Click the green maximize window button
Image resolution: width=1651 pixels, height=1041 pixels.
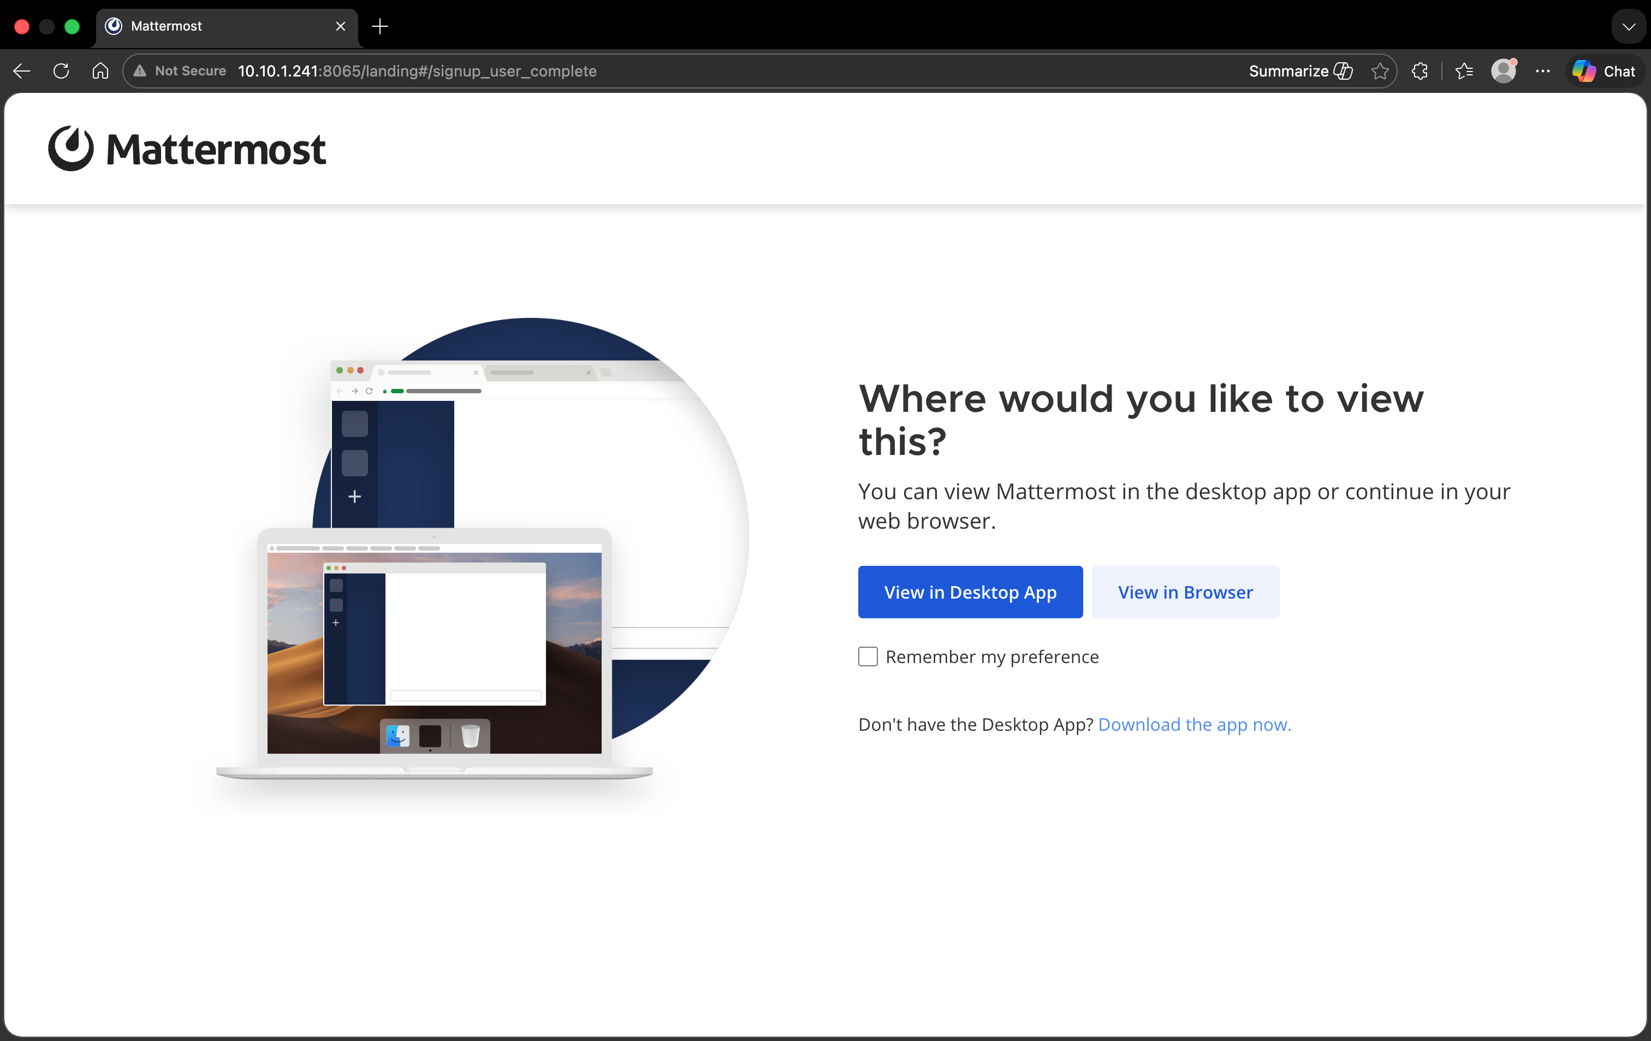tap(72, 27)
